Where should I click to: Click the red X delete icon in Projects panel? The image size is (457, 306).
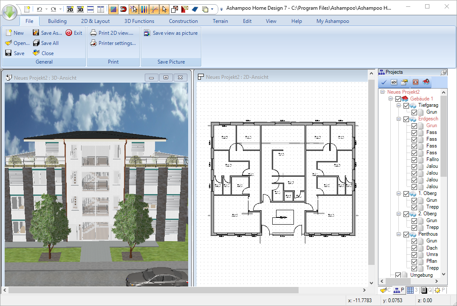[x=415, y=82]
